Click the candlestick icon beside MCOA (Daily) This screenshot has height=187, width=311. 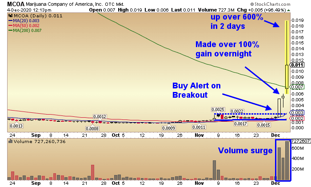pyautogui.click(x=11, y=16)
